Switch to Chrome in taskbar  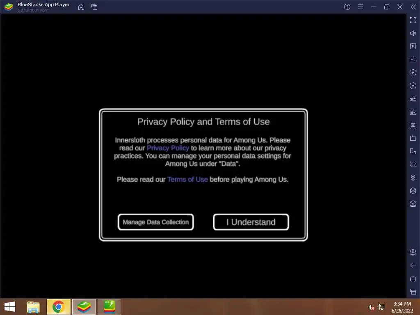click(x=59, y=307)
